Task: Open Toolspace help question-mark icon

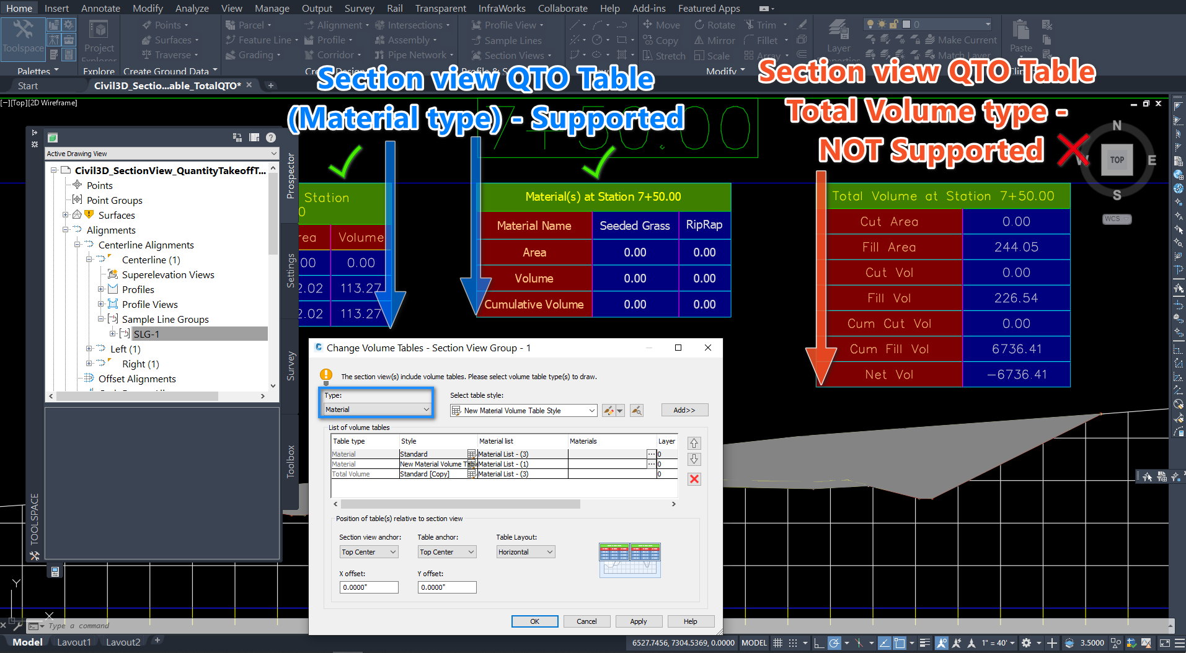Action: [x=271, y=138]
